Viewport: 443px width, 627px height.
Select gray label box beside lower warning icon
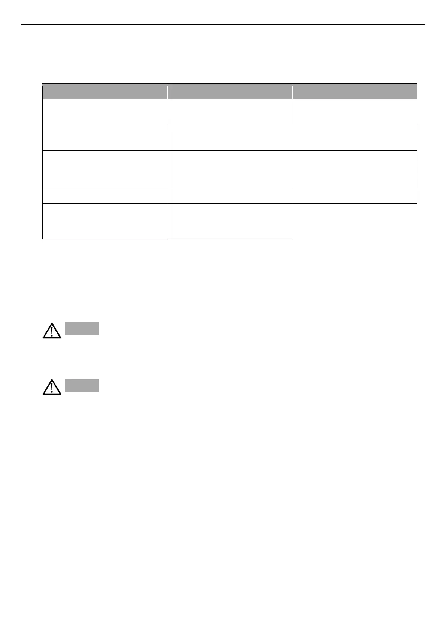(x=82, y=385)
